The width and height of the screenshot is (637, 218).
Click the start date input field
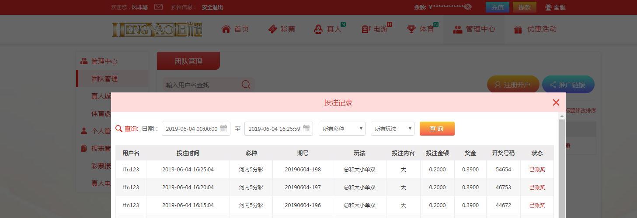point(191,129)
